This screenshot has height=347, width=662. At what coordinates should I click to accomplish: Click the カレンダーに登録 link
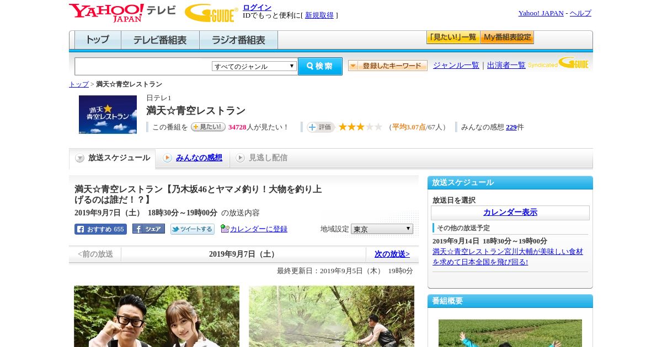(x=259, y=229)
